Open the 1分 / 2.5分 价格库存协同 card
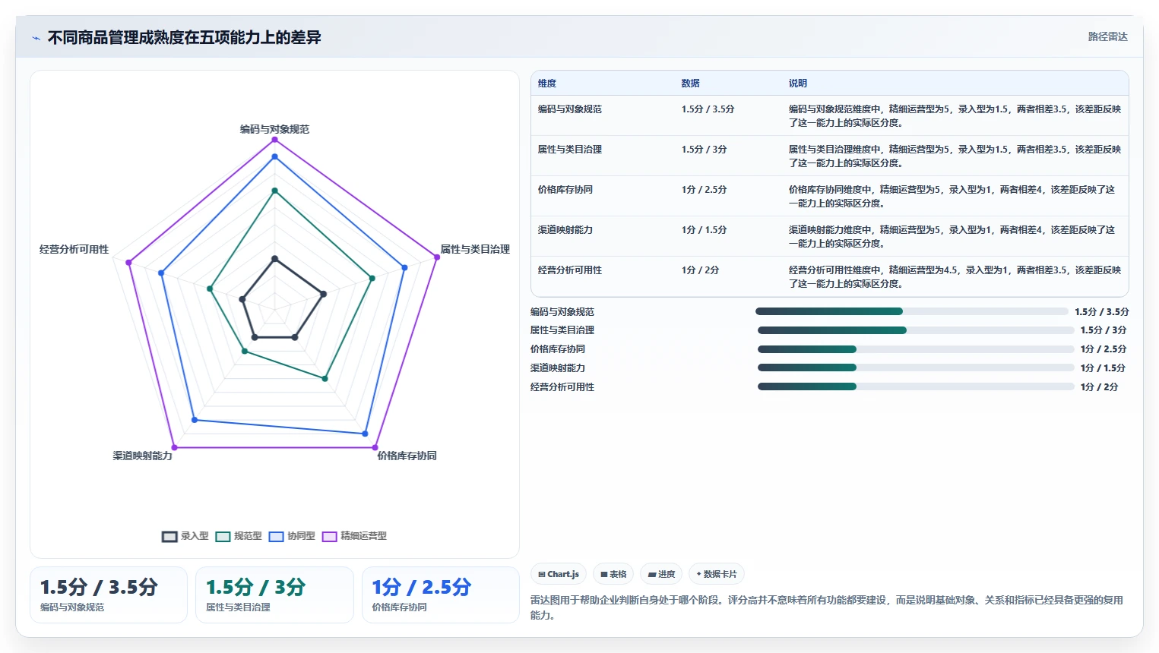This screenshot has height=653, width=1159. coord(440,595)
